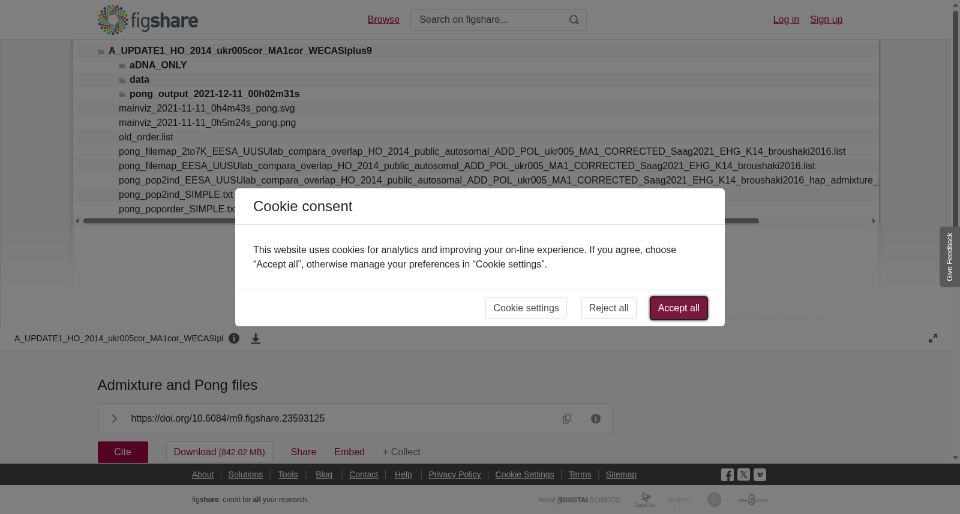Click the COPE logo
The image size is (960, 514).
tap(679, 500)
